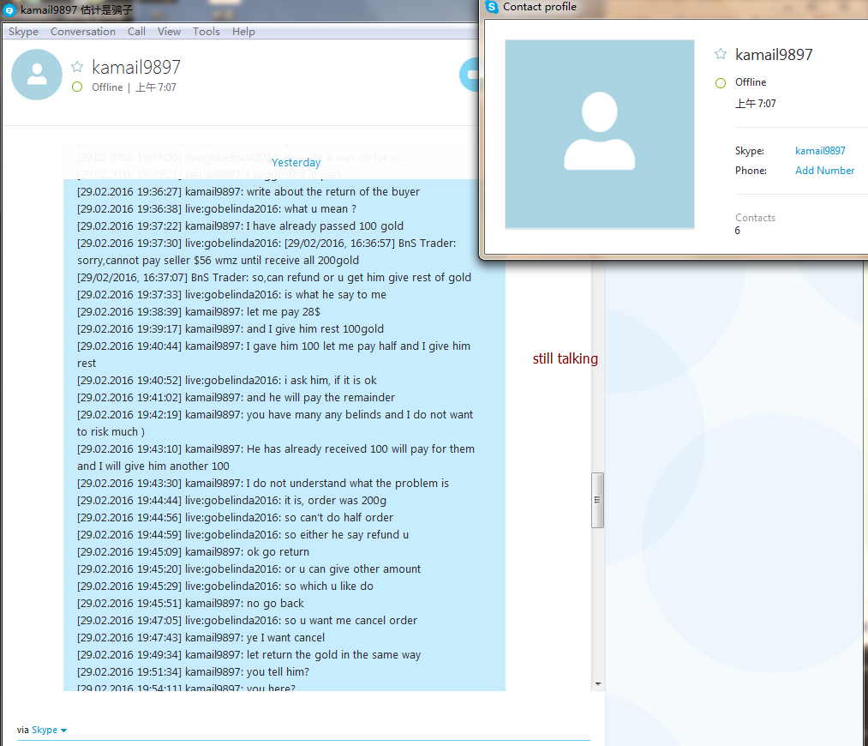Screen dimensions: 868x746
Task: Click the Yesterday date separator in chat
Action: (296, 162)
